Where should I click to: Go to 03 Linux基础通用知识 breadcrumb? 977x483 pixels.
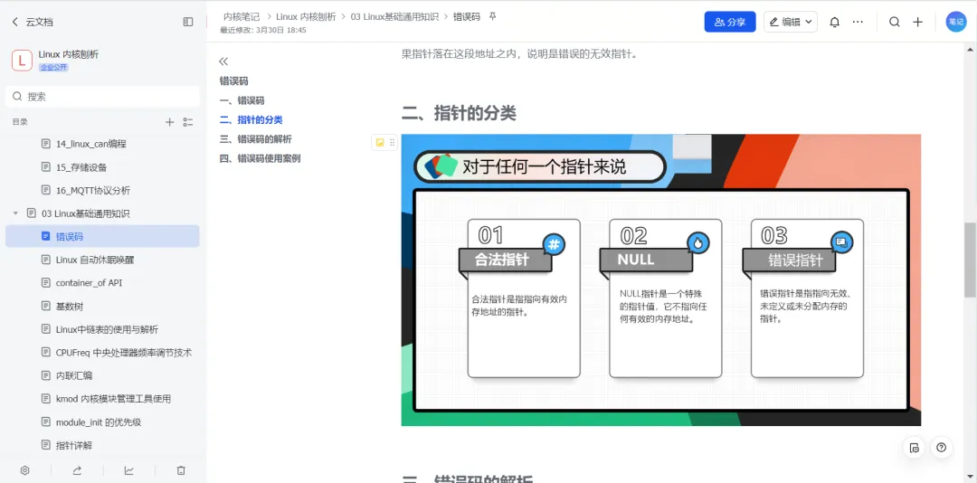(394, 17)
